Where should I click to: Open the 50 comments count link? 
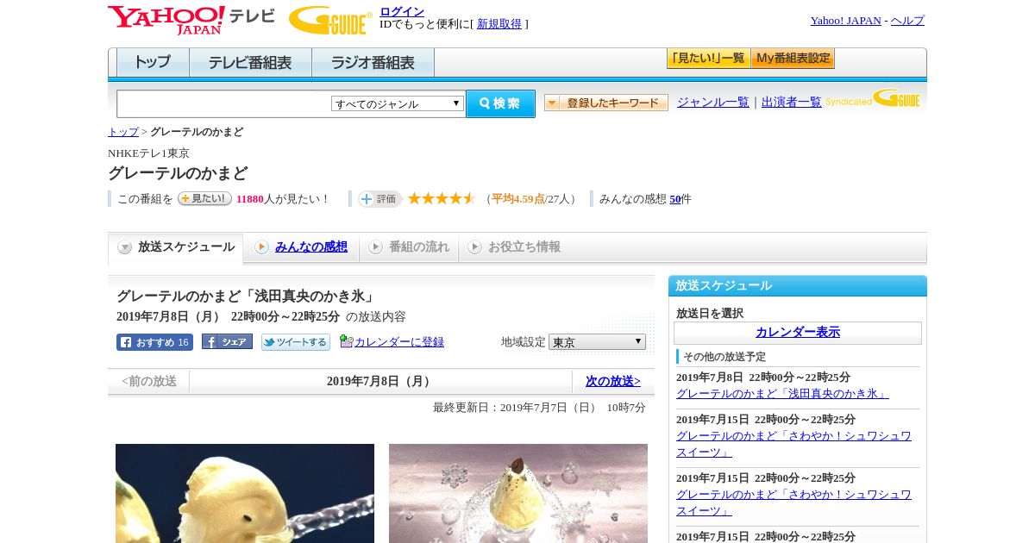tap(675, 199)
